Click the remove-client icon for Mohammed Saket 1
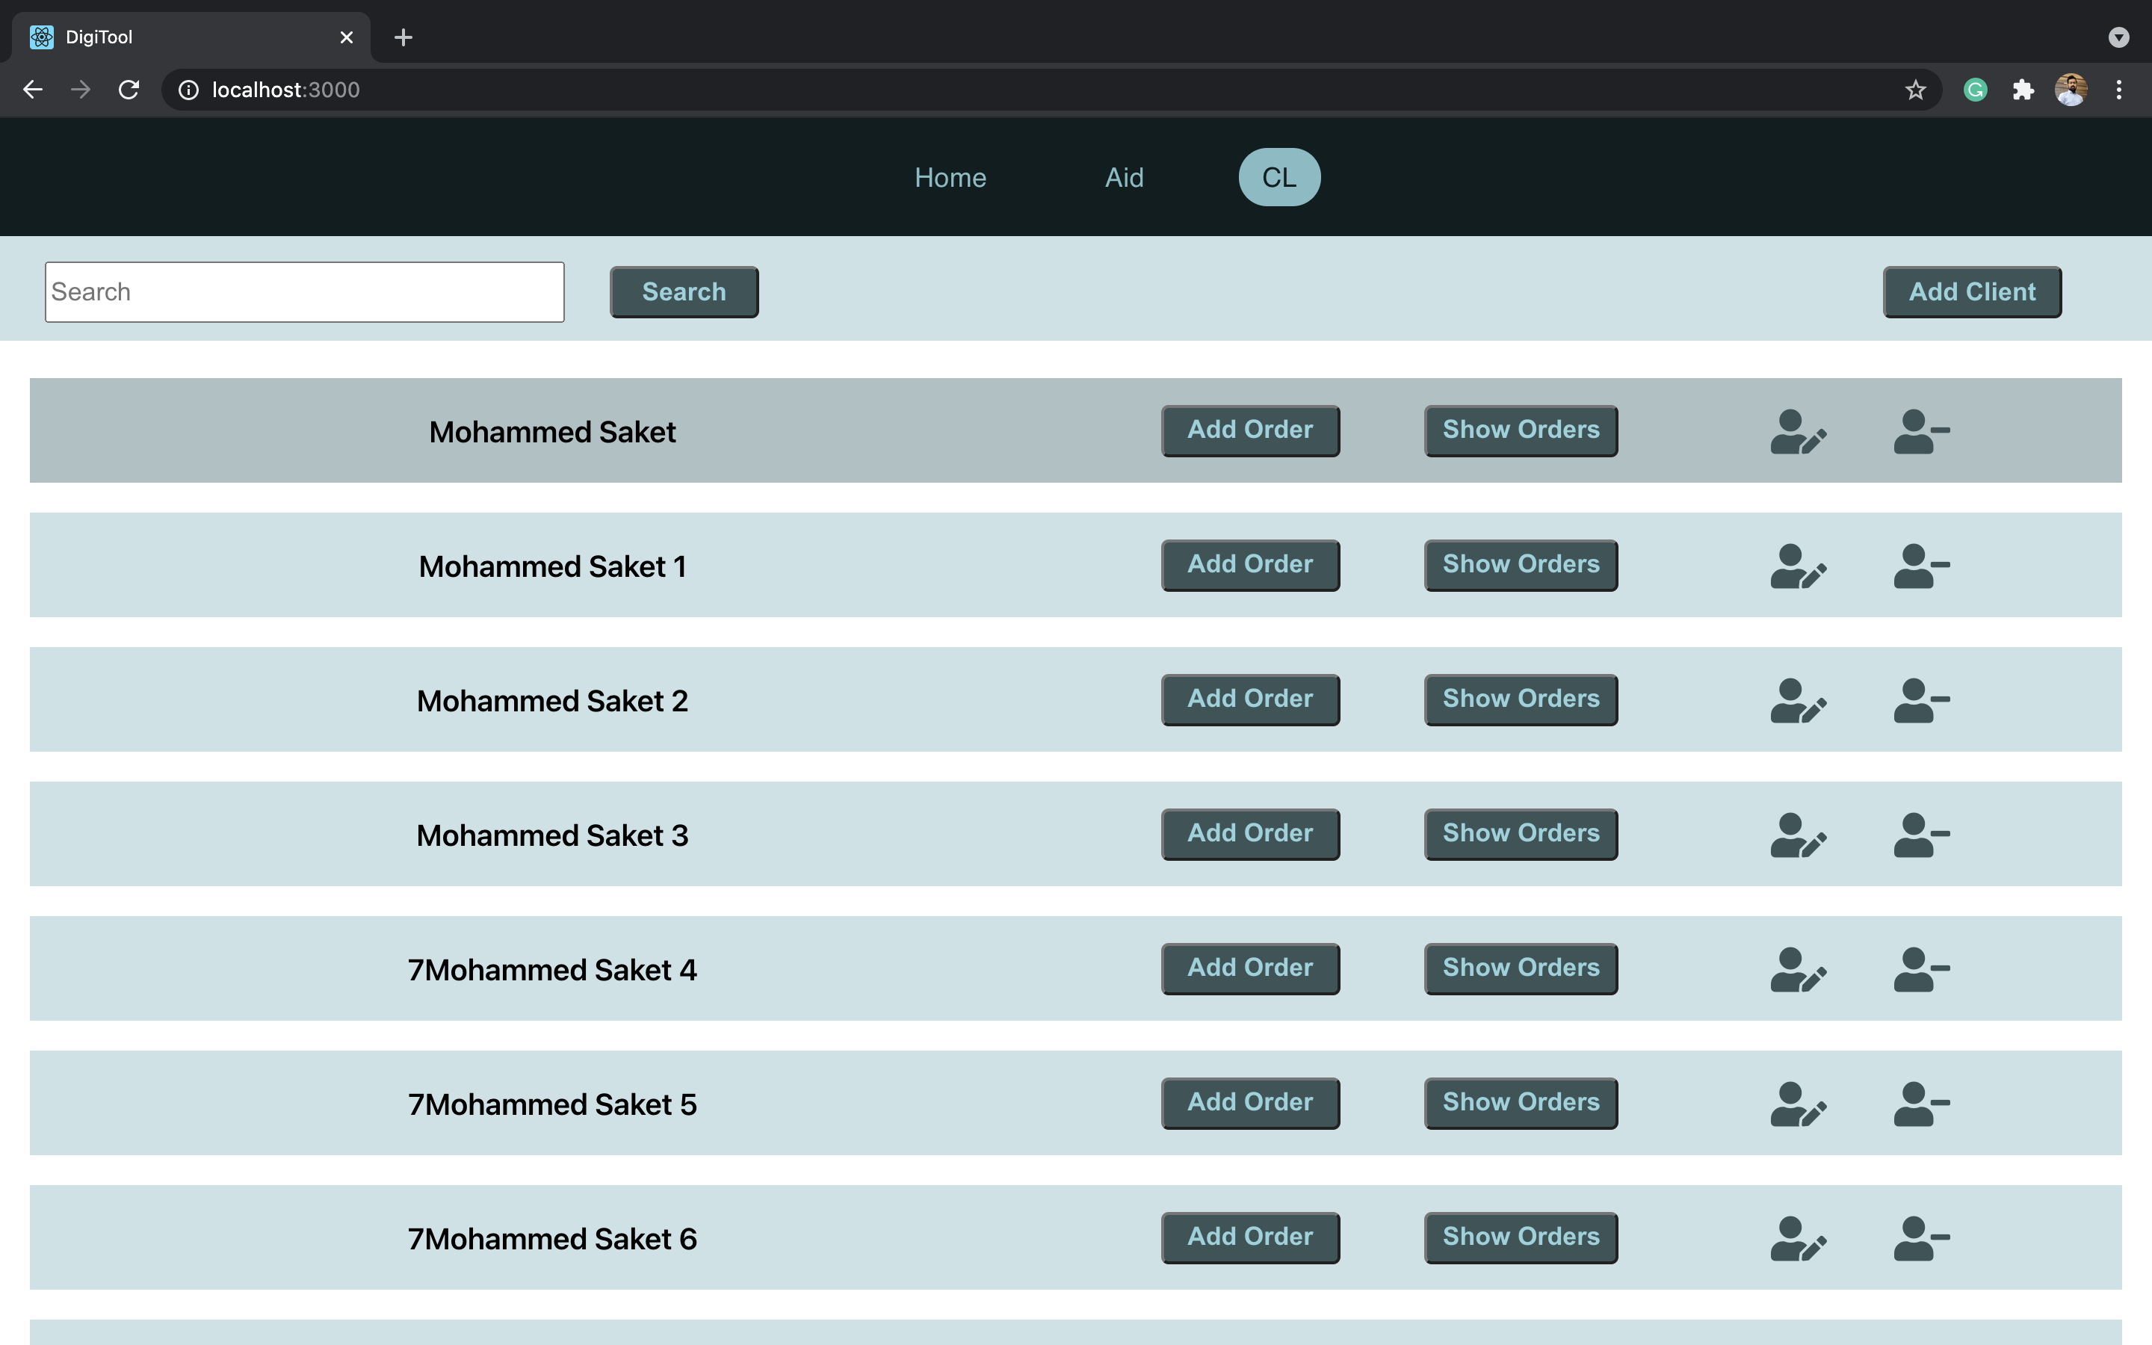Viewport: 2152px width, 1345px height. pyautogui.click(x=1920, y=566)
